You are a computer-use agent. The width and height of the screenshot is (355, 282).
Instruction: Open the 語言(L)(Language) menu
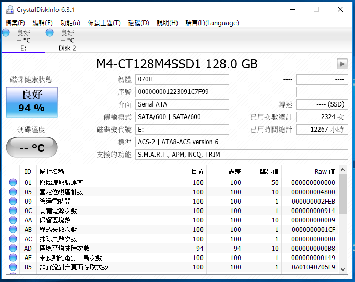212,23
